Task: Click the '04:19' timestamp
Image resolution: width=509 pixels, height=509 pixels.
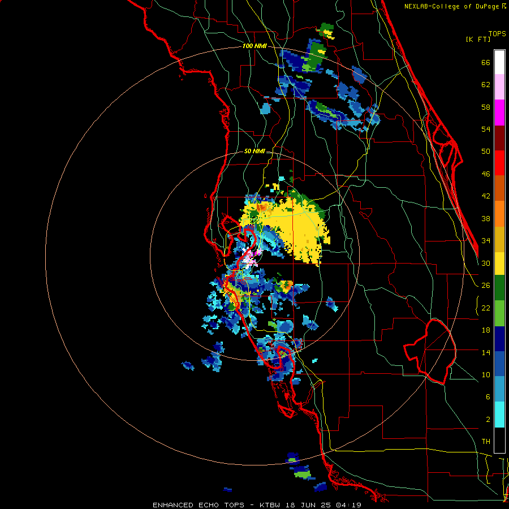Action: [x=348, y=505]
